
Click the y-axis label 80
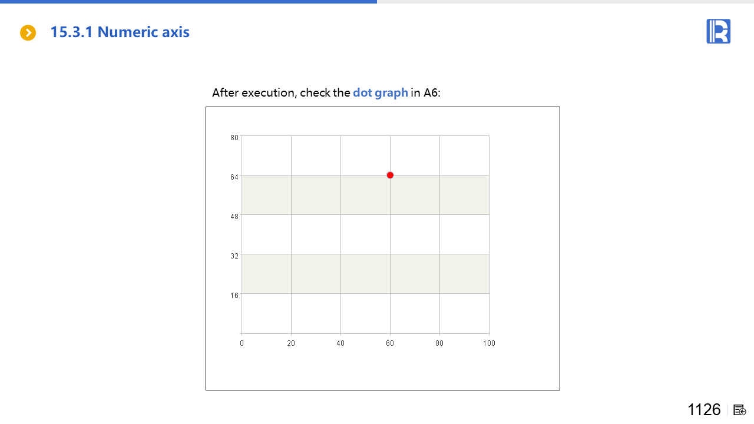click(x=234, y=138)
